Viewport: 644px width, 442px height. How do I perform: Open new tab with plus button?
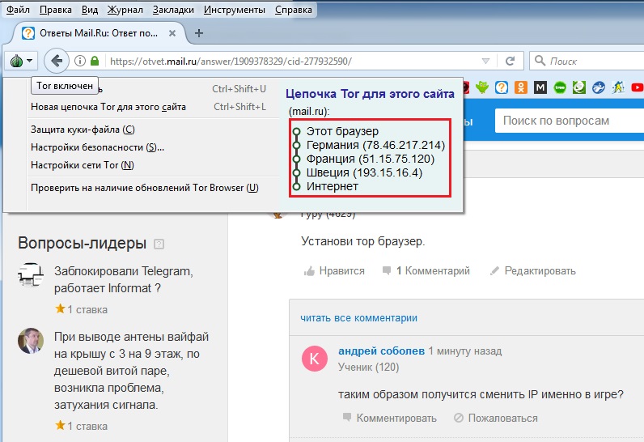[199, 33]
